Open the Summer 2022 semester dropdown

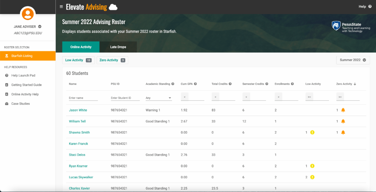[x=353, y=60]
